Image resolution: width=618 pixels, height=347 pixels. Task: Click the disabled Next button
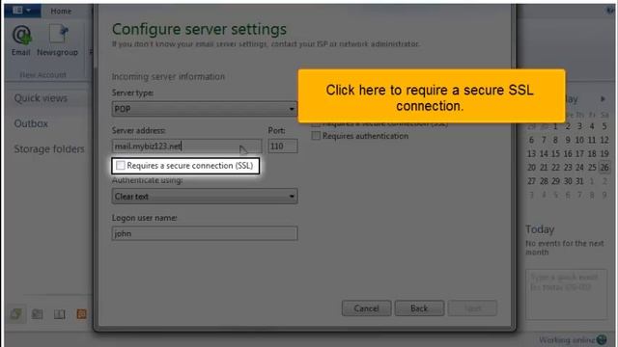click(x=472, y=308)
